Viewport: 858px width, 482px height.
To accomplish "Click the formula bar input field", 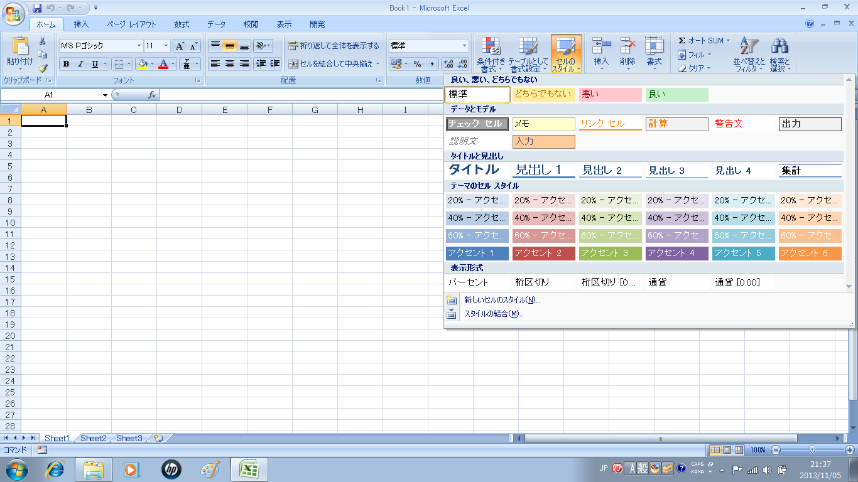I will [x=301, y=95].
